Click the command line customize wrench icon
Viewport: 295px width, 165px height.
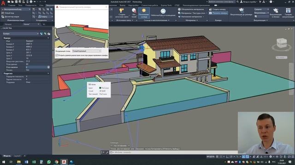point(107,153)
